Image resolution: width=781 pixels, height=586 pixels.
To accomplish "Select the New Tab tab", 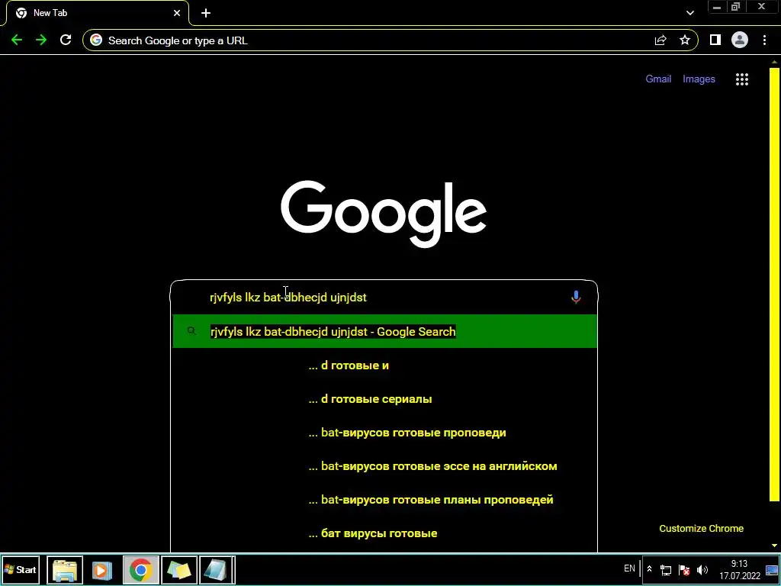I will [98, 13].
